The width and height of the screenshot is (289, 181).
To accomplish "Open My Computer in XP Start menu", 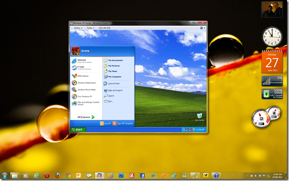I will click(x=112, y=76).
